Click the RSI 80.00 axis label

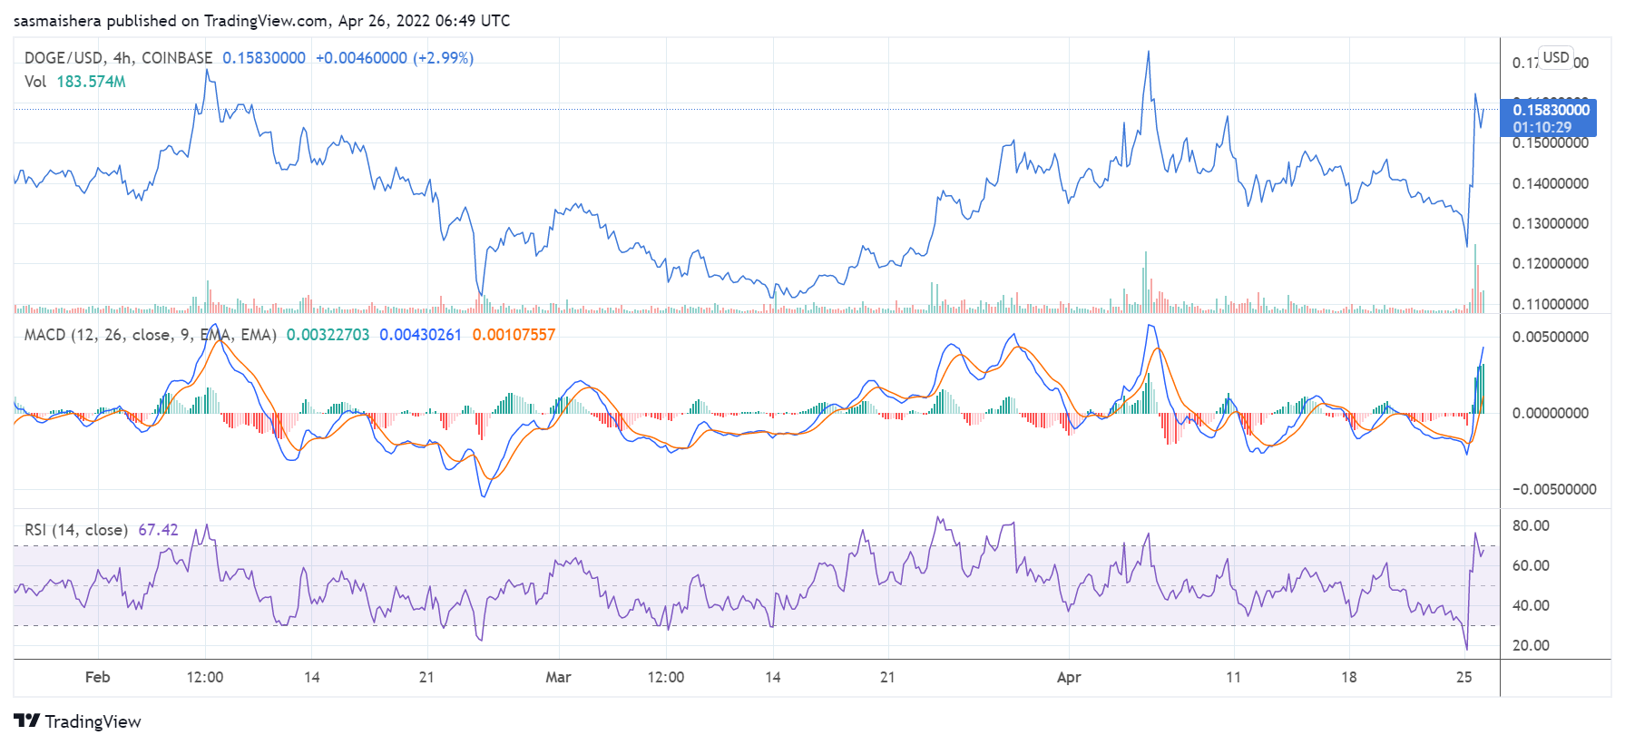click(1531, 525)
